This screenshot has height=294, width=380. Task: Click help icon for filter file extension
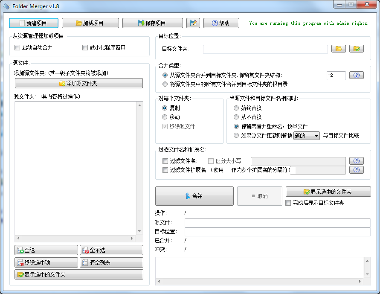coord(357,170)
